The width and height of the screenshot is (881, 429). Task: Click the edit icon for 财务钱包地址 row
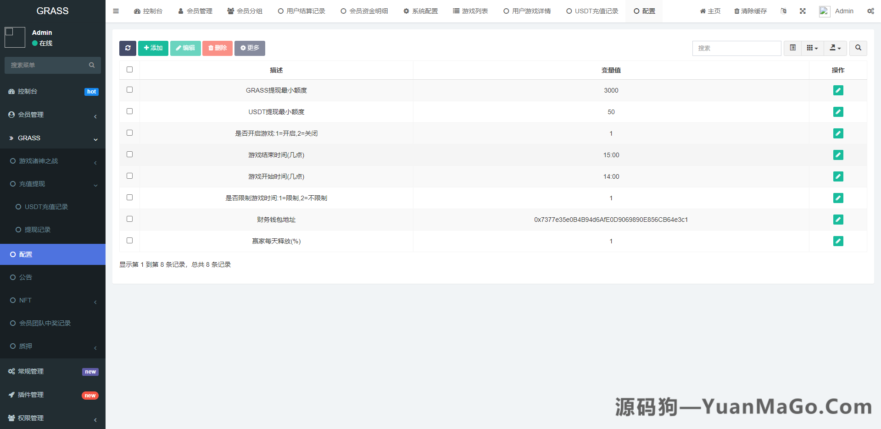(838, 220)
